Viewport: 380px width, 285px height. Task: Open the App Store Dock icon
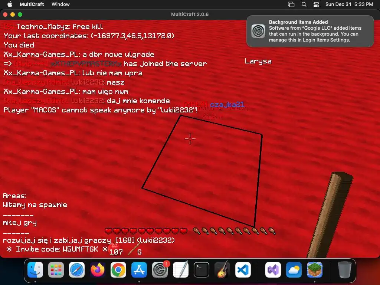tap(139, 270)
